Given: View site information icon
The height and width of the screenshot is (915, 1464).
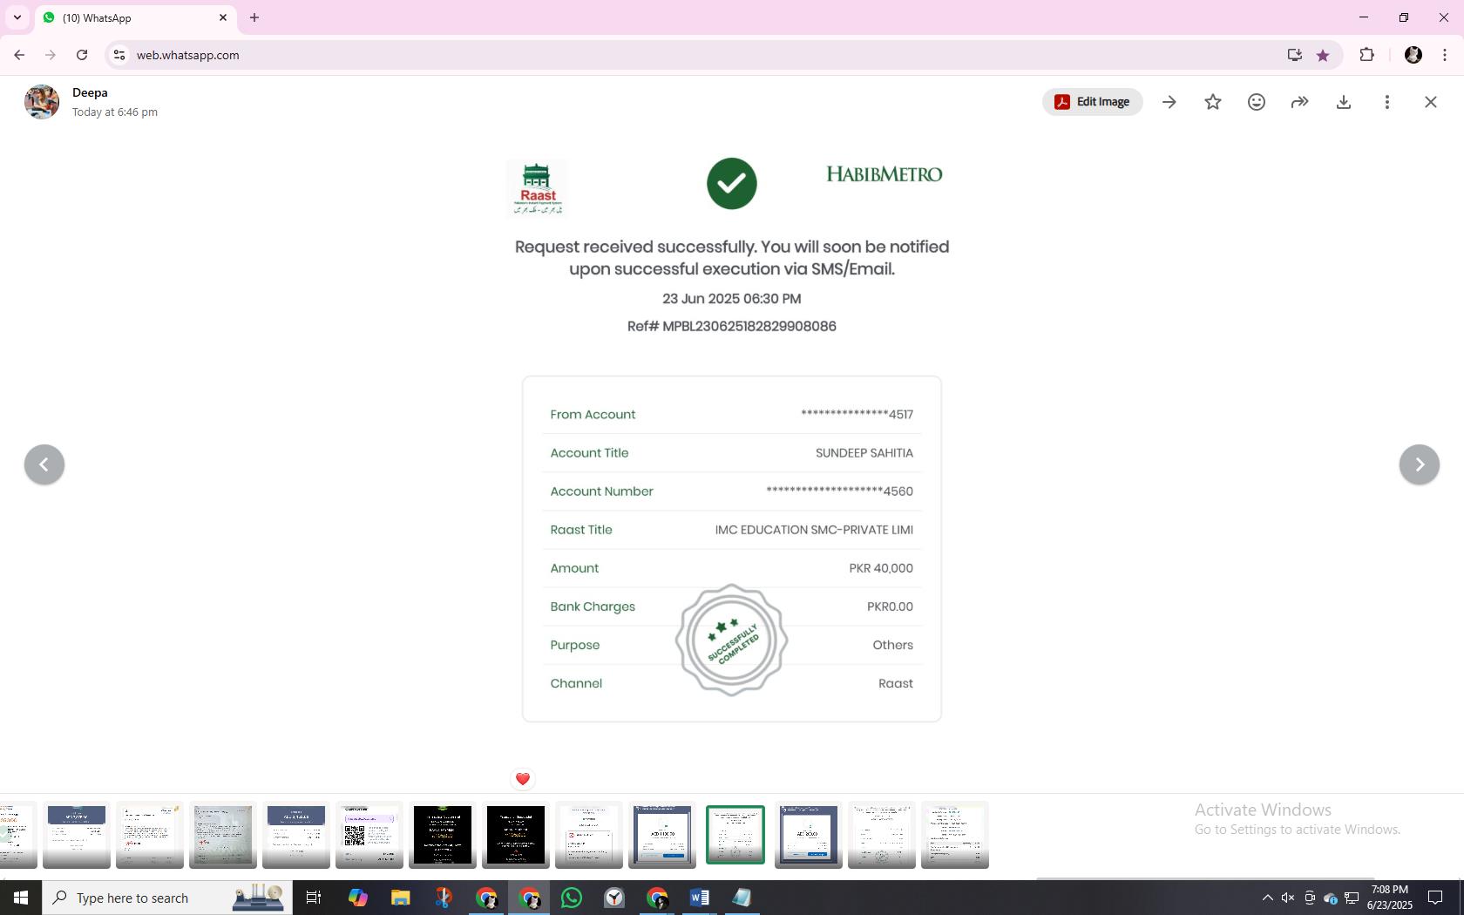Looking at the screenshot, I should [119, 55].
